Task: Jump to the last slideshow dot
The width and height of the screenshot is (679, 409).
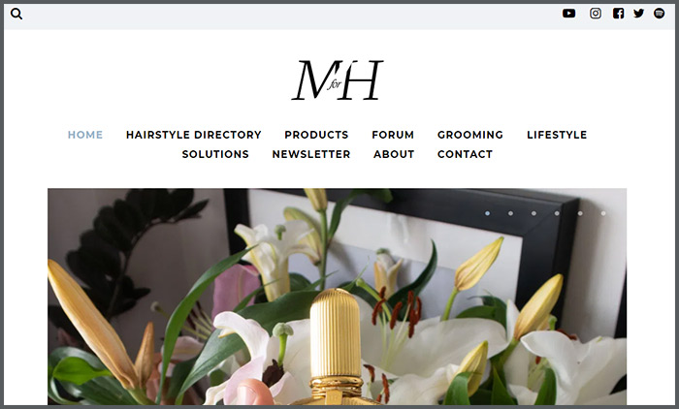Action: (x=603, y=213)
